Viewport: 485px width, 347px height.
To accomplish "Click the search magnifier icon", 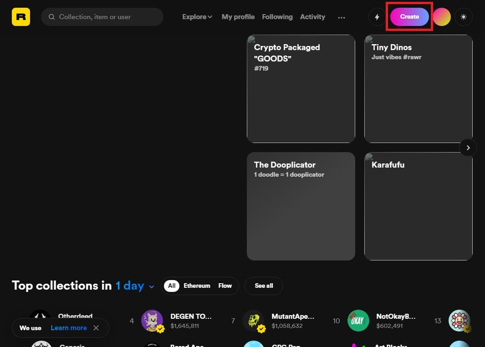I will click(x=51, y=17).
